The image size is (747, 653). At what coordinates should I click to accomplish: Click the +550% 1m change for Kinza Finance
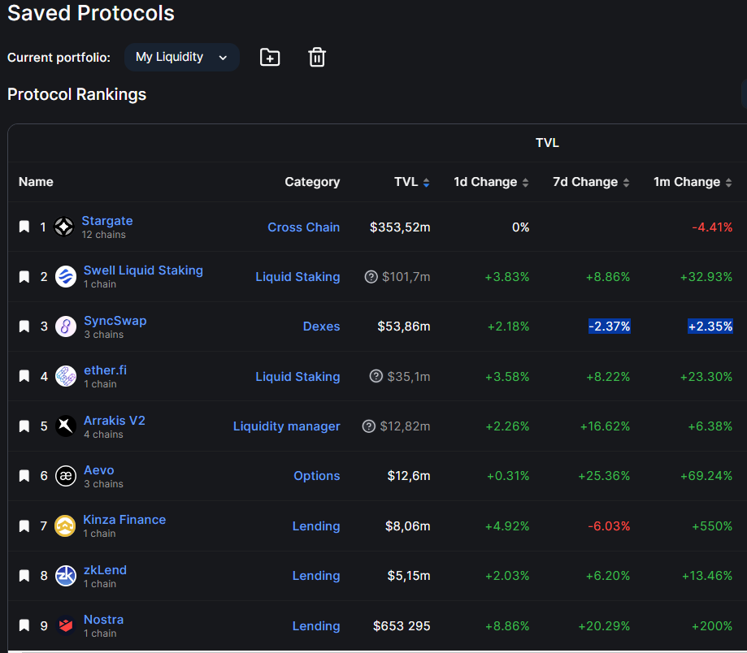click(712, 526)
